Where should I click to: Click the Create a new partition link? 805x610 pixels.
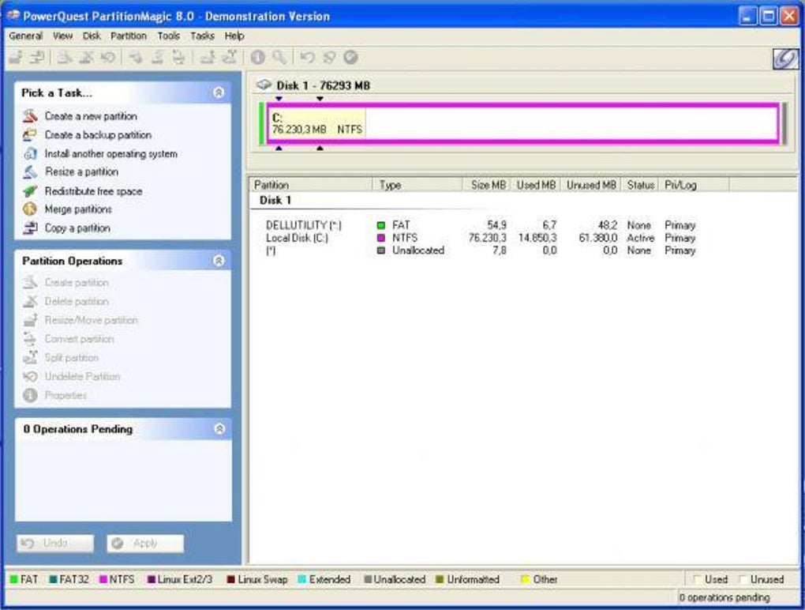(91, 116)
